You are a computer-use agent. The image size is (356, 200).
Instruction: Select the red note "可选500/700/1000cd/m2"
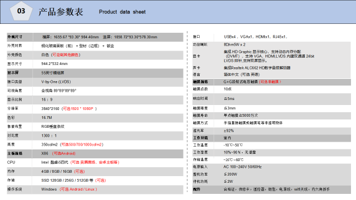[x=82, y=144]
